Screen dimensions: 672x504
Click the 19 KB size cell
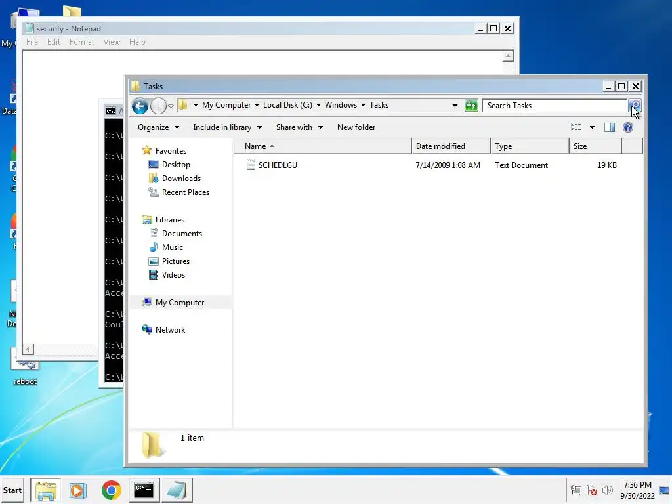[x=607, y=165]
